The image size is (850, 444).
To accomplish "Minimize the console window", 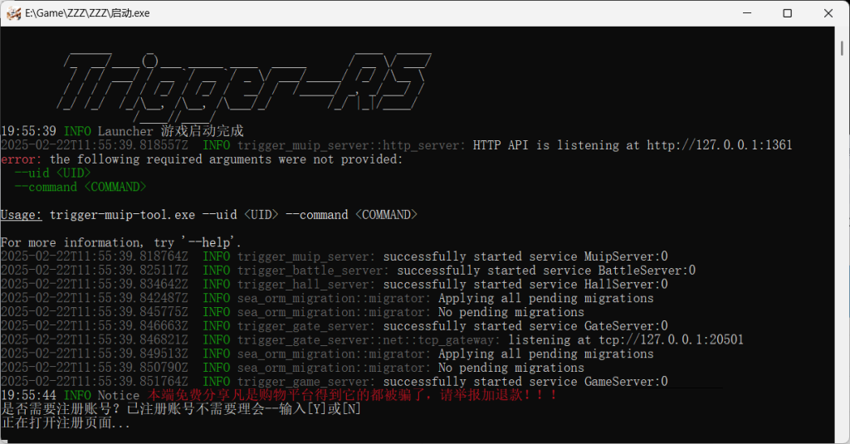I will point(747,13).
